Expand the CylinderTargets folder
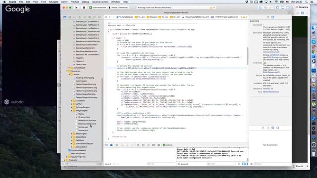The width and height of the screenshot is (317, 178). [x=71, y=107]
